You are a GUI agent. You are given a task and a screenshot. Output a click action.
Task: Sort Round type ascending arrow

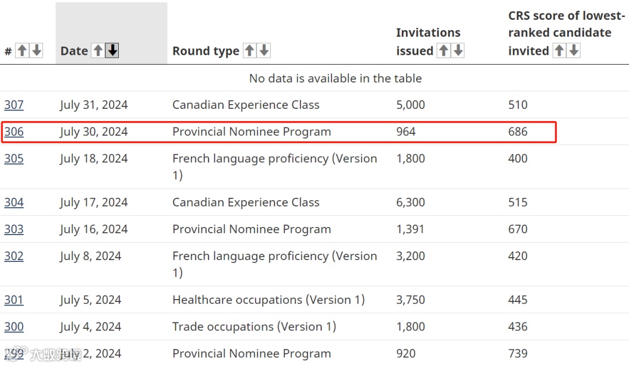pos(249,51)
